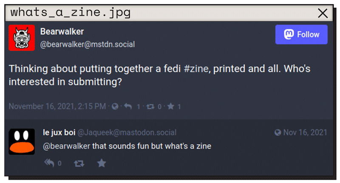The height and width of the screenshot is (183, 340).
Task: Reply to le jux boi's comment
Action: point(49,163)
